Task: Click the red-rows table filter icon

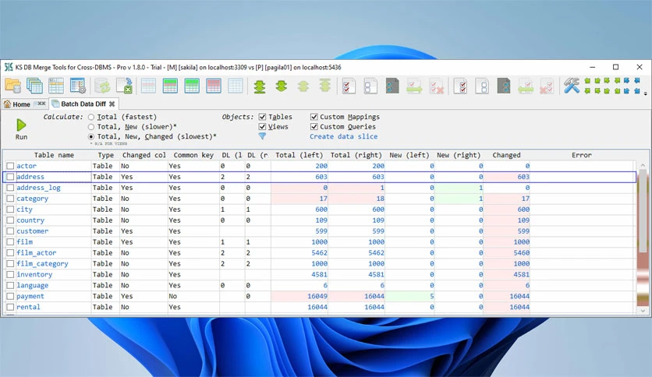Action: point(214,86)
